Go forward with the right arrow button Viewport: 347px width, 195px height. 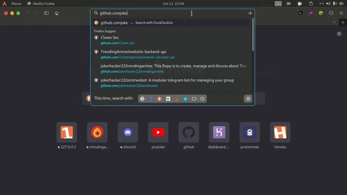pyautogui.click(x=36, y=13)
